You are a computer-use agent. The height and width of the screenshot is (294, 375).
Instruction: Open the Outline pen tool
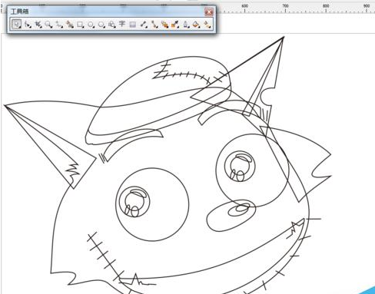[186, 25]
